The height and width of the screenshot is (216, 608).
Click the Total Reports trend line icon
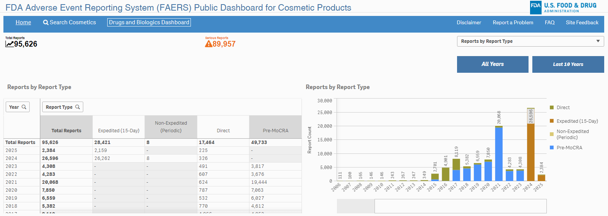[x=10, y=44]
